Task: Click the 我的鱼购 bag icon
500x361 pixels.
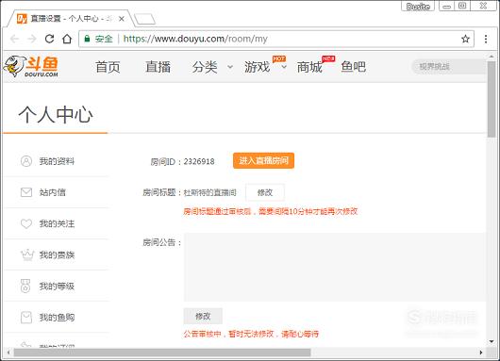Action: pyautogui.click(x=26, y=318)
